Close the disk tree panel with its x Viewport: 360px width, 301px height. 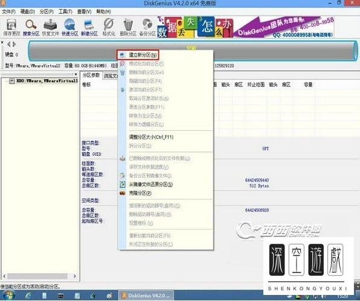(x=76, y=74)
